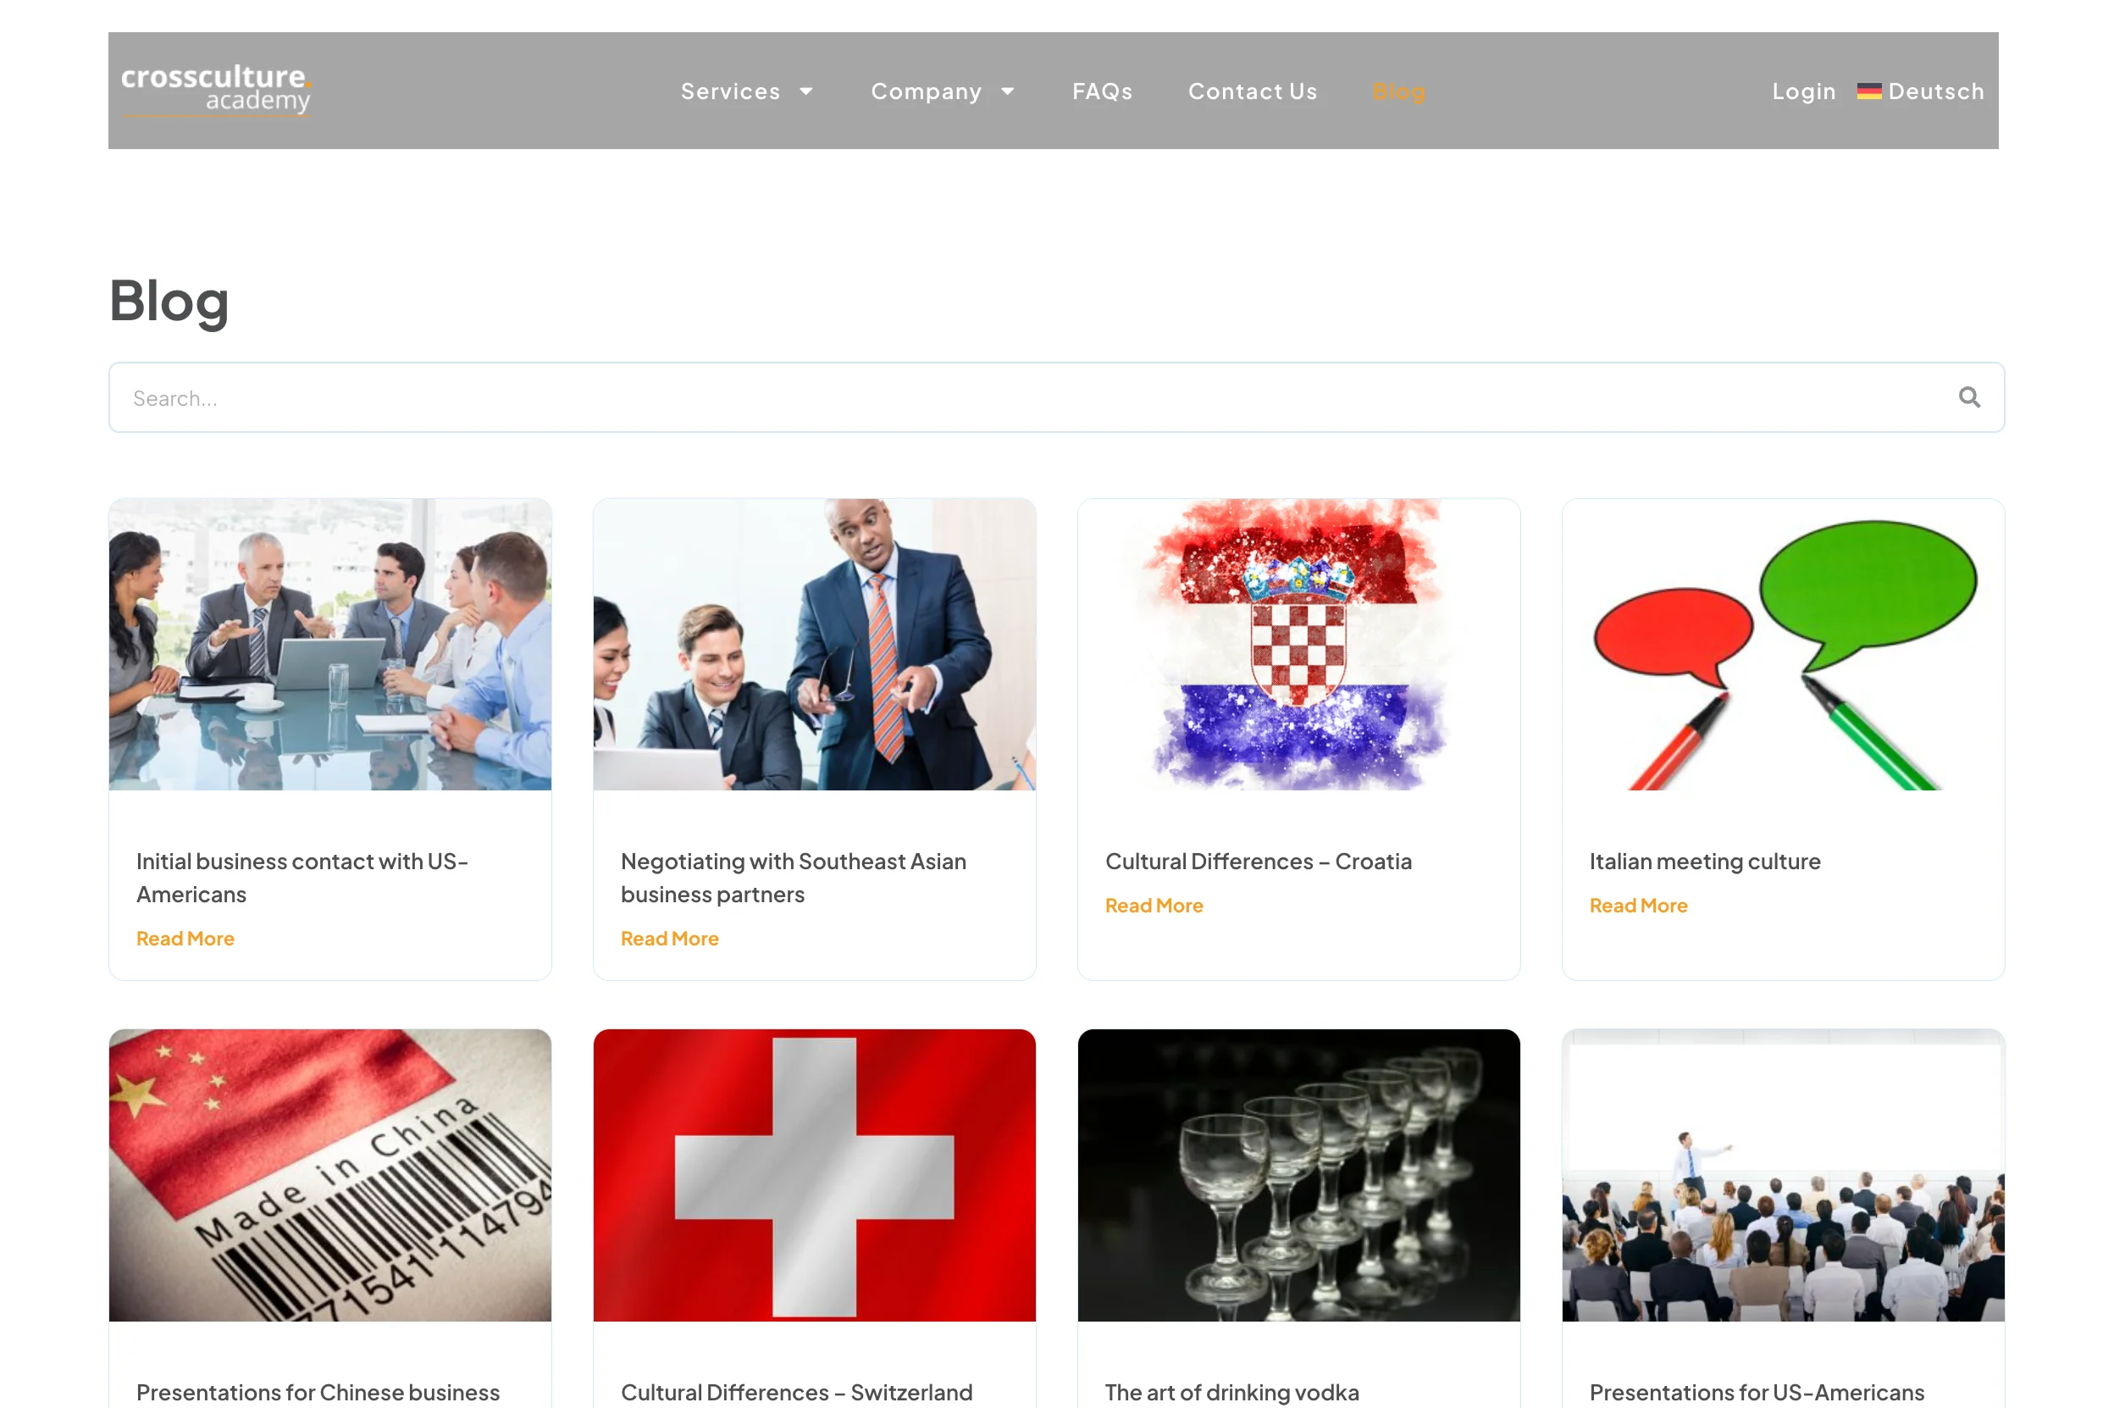The image size is (2114, 1408).
Task: Click the crossculture academy logo
Action: 215,90
